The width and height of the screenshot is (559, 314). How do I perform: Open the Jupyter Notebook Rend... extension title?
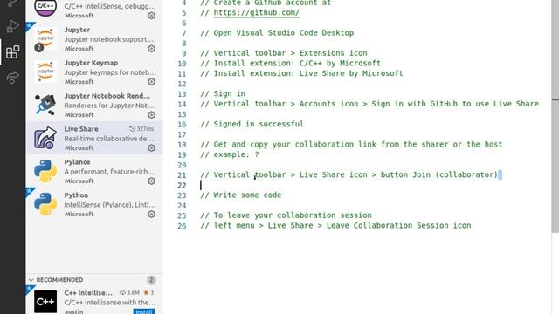(x=107, y=96)
